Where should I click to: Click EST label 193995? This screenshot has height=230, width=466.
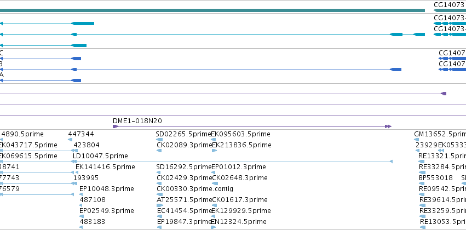86,178
